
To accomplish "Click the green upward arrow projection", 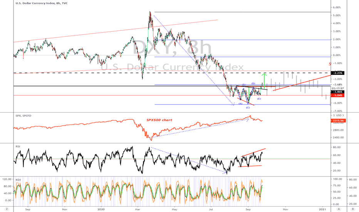I will (264, 81).
